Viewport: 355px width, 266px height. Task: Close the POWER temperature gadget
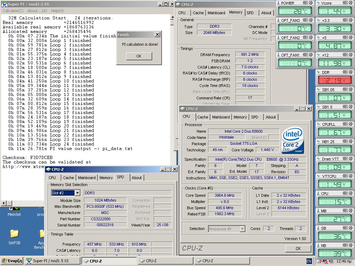point(311,3)
